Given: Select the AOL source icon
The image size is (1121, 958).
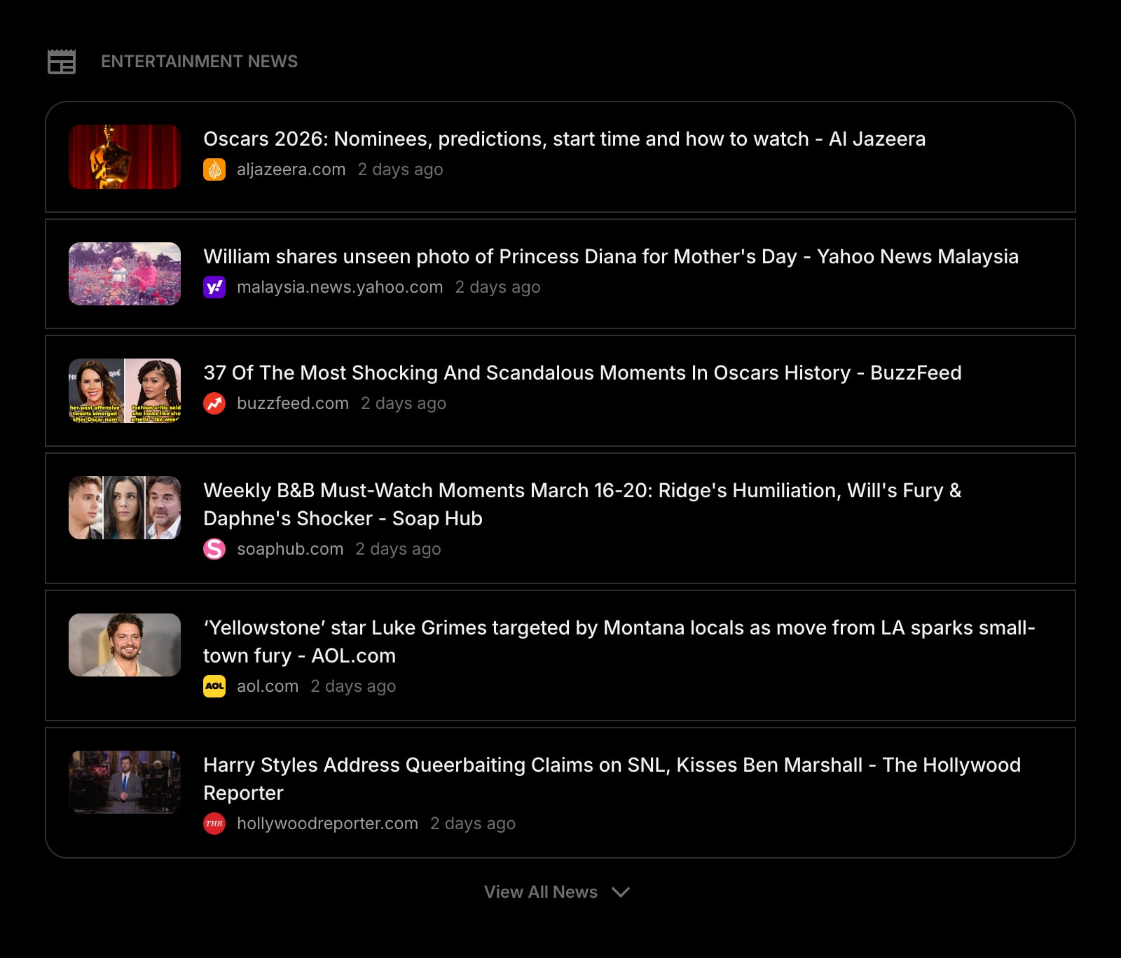Looking at the screenshot, I should (214, 686).
